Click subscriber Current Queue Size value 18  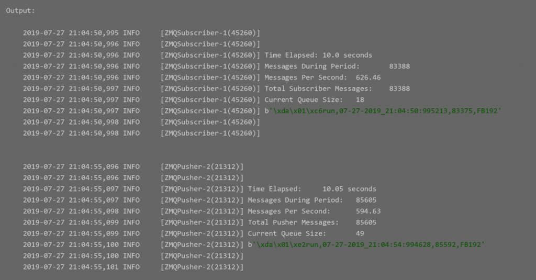360,100
